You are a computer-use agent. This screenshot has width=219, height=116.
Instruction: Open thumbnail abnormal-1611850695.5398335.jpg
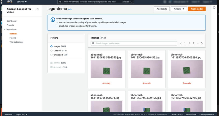pos(106,69)
